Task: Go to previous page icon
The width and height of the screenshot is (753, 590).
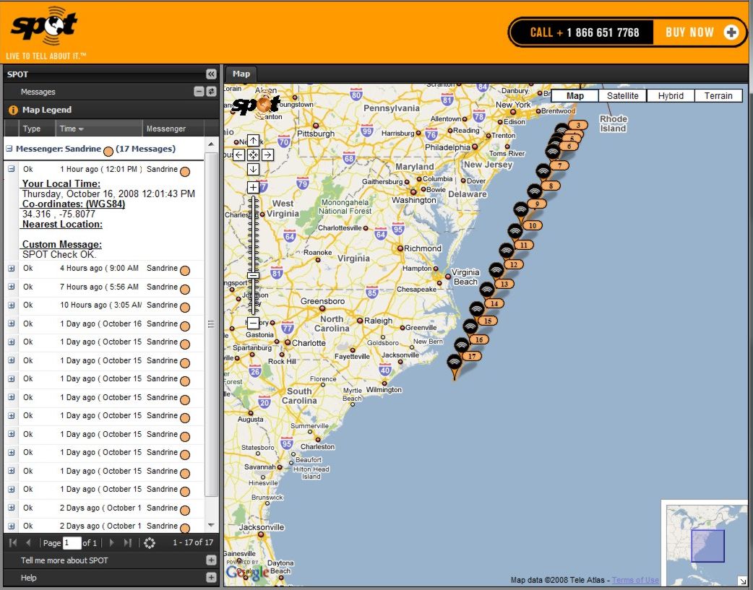Action: (28, 542)
